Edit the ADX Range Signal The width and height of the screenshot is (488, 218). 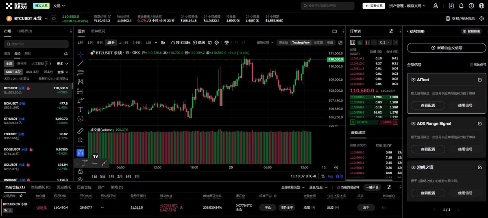click(480, 123)
